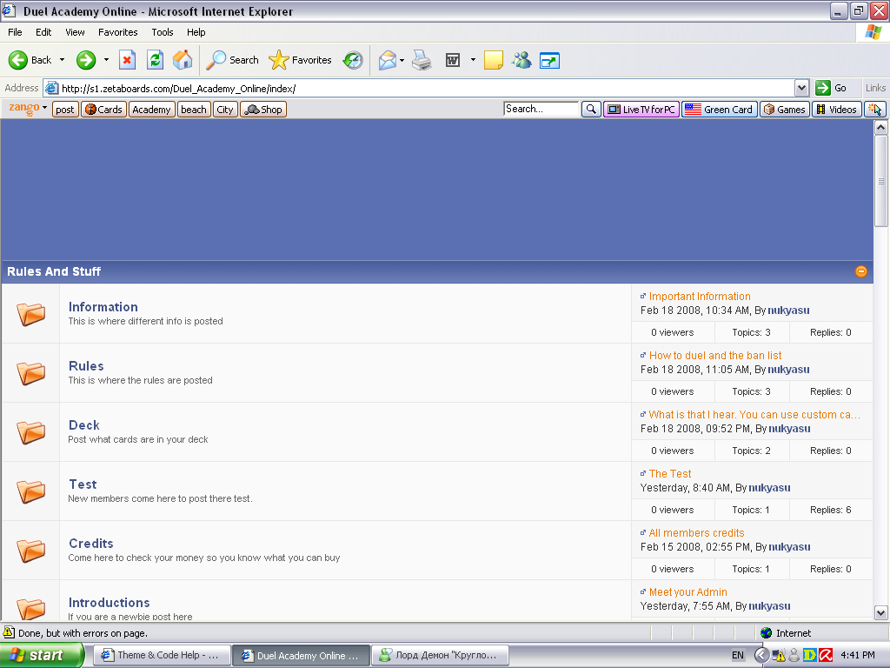Open the Information forum link
Image resolution: width=890 pixels, height=668 pixels.
tap(103, 307)
